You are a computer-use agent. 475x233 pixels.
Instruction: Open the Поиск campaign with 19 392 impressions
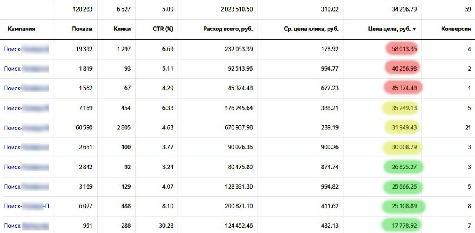26,49
